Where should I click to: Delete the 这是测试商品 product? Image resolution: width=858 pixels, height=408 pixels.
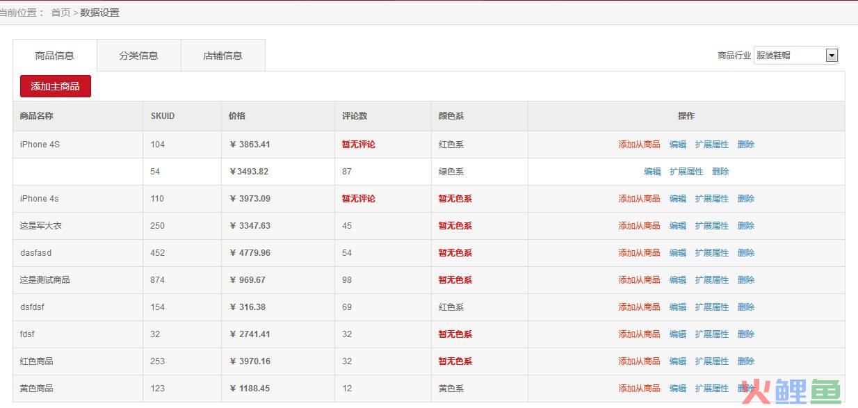pyautogui.click(x=746, y=280)
